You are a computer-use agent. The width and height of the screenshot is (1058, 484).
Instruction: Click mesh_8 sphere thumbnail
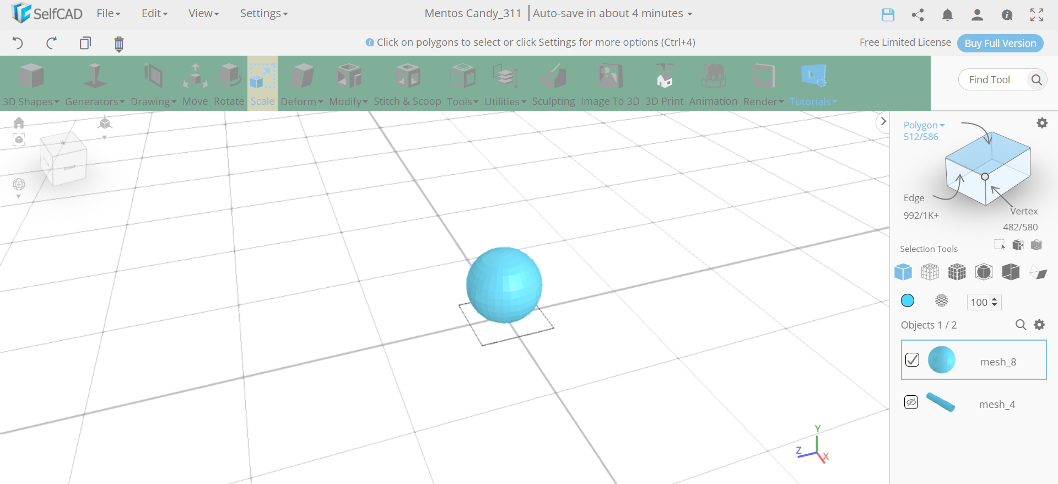(942, 360)
